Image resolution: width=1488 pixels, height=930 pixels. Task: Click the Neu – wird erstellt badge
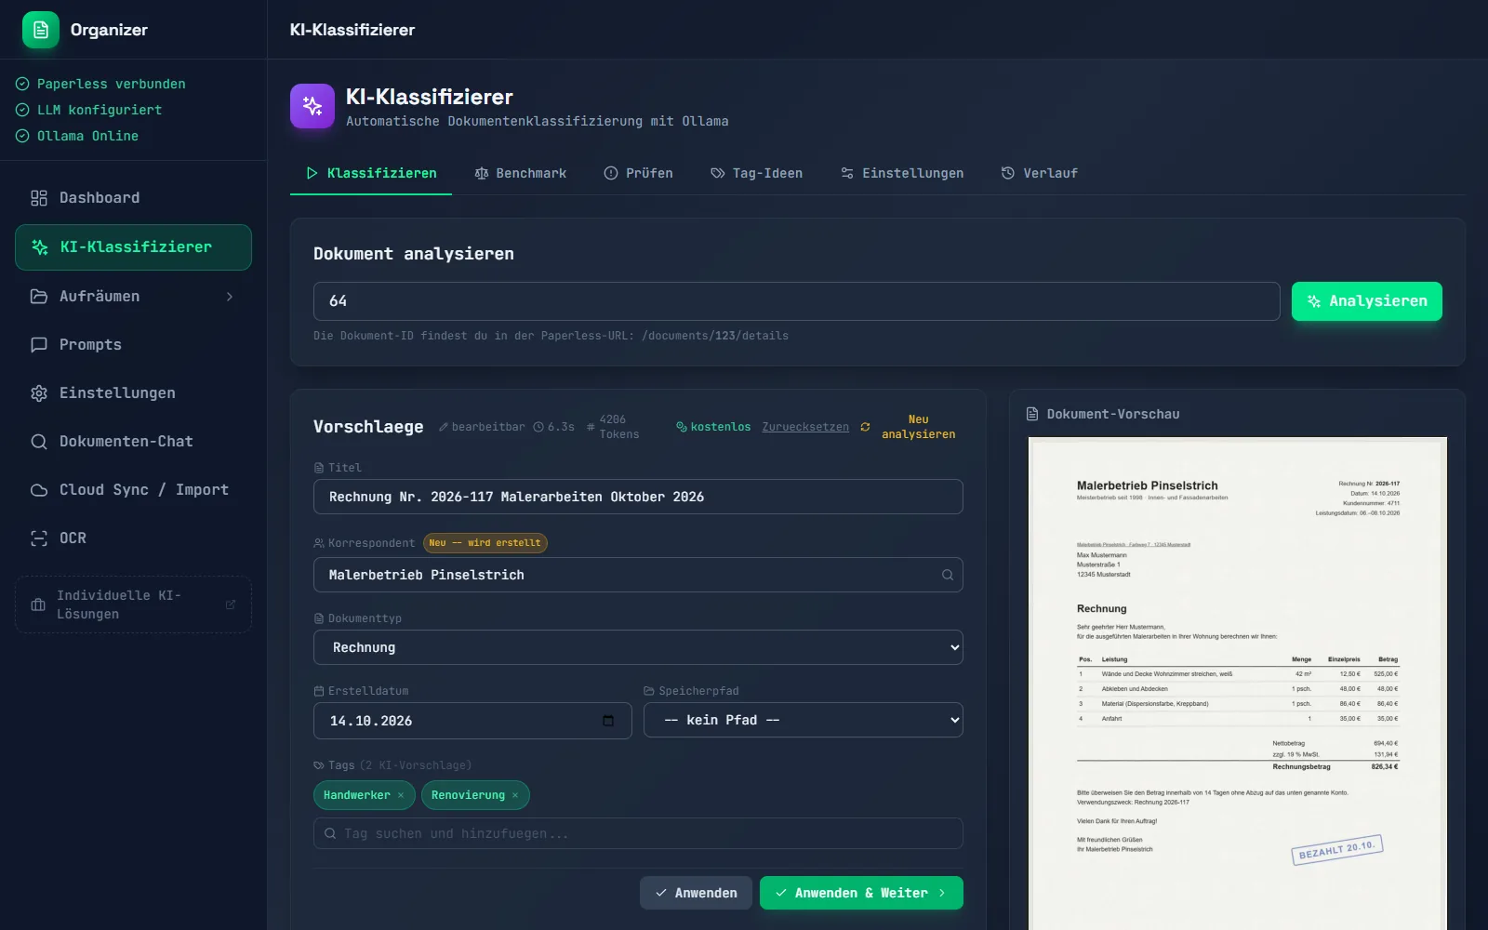point(485,543)
